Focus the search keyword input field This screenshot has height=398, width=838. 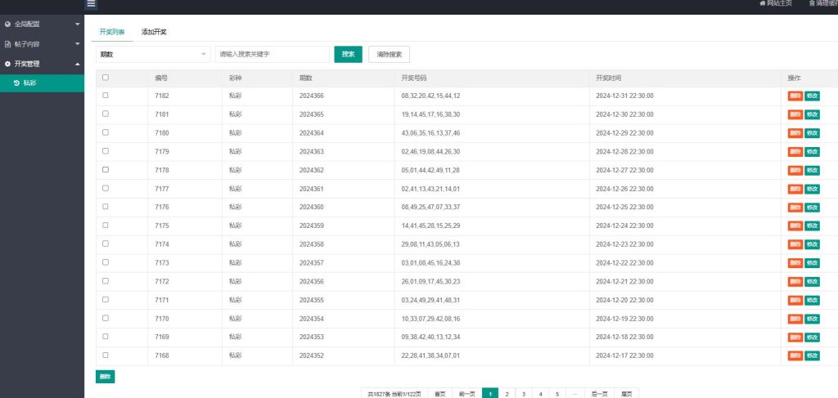pyautogui.click(x=272, y=54)
